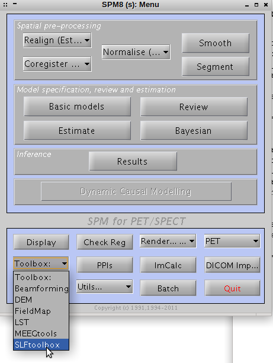Click the Review button
The height and width of the screenshot is (363, 273).
pos(194,107)
